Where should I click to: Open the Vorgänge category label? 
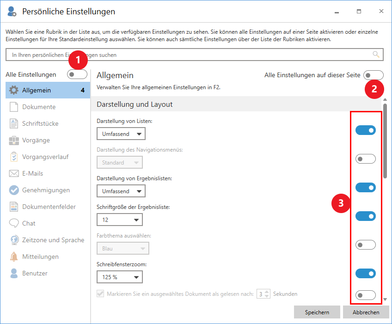coord(36,140)
